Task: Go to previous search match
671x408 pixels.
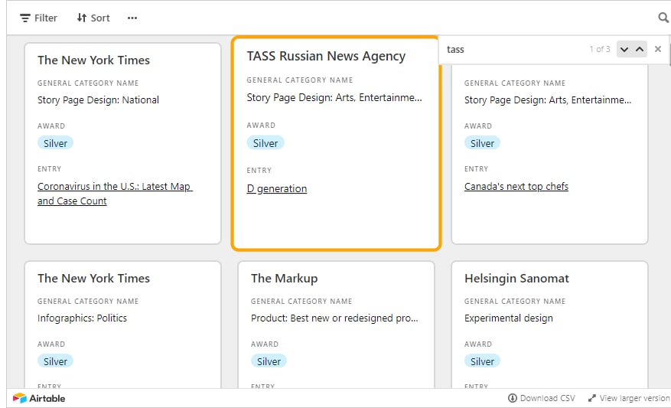Action: pyautogui.click(x=640, y=49)
